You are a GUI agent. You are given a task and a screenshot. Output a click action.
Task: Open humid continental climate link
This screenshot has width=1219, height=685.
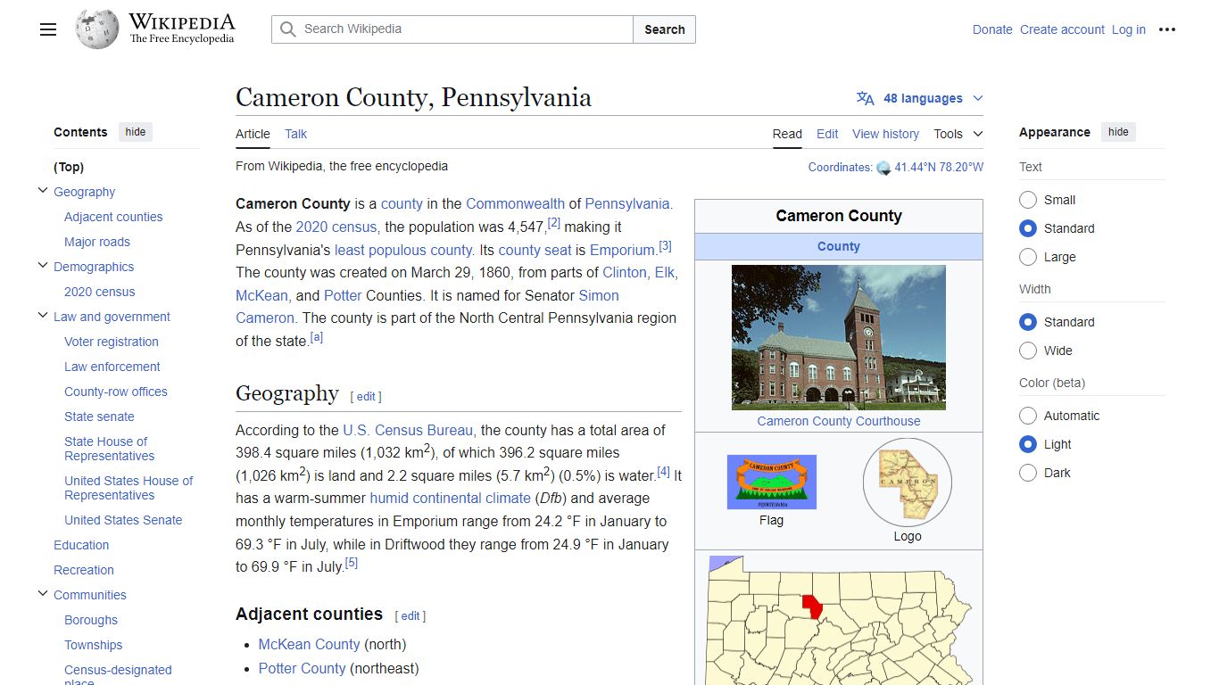click(x=451, y=498)
